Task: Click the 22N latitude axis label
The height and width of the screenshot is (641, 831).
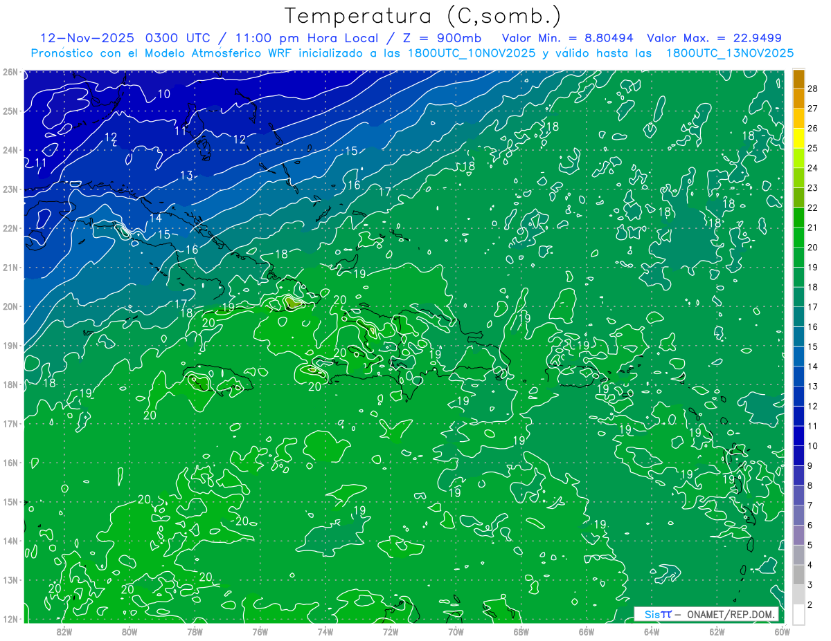Action: tap(10, 228)
